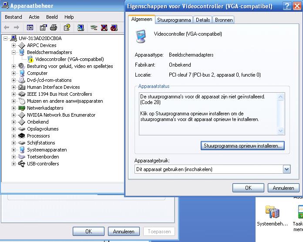Select Videocontroller (VGA-compatibel) in the device tree

point(69,59)
